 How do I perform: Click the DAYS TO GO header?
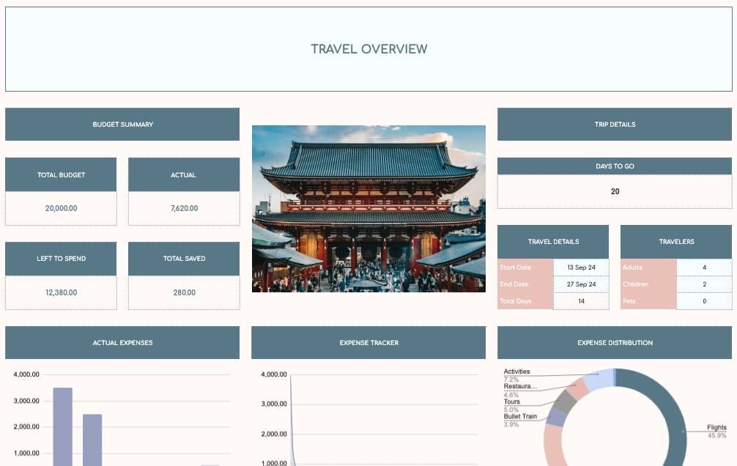click(615, 166)
